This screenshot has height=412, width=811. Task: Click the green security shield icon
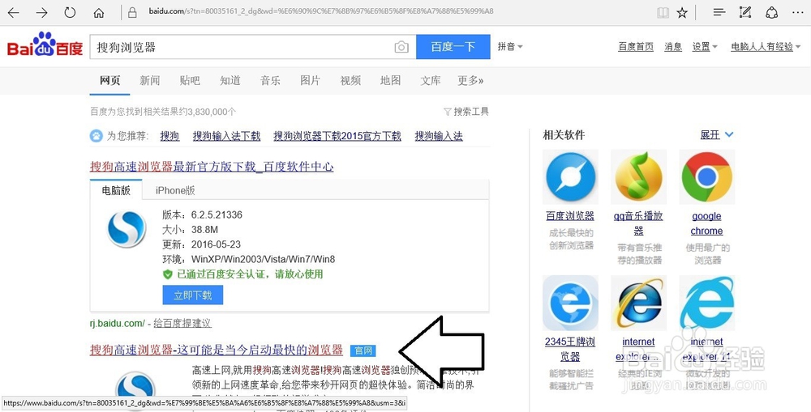[167, 274]
